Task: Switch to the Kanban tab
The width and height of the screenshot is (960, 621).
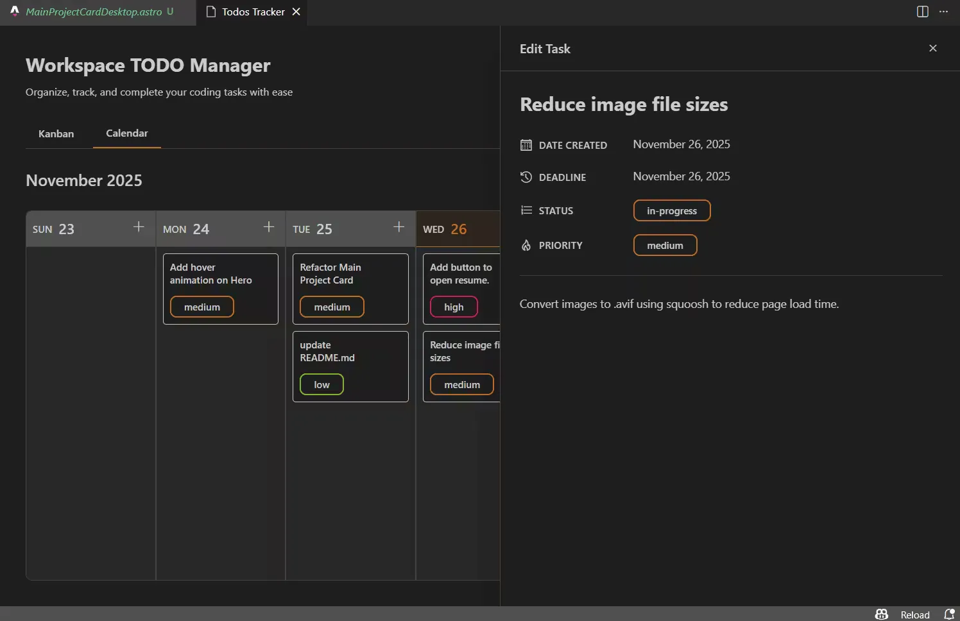Action: tap(56, 133)
